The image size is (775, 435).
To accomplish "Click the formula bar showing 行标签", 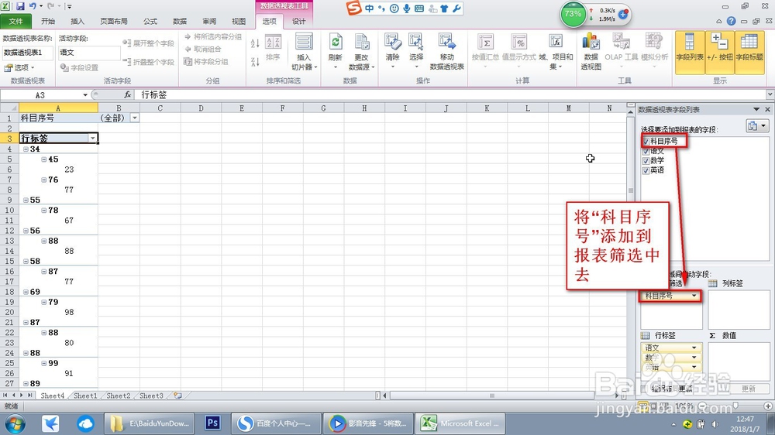I will pyautogui.click(x=449, y=94).
